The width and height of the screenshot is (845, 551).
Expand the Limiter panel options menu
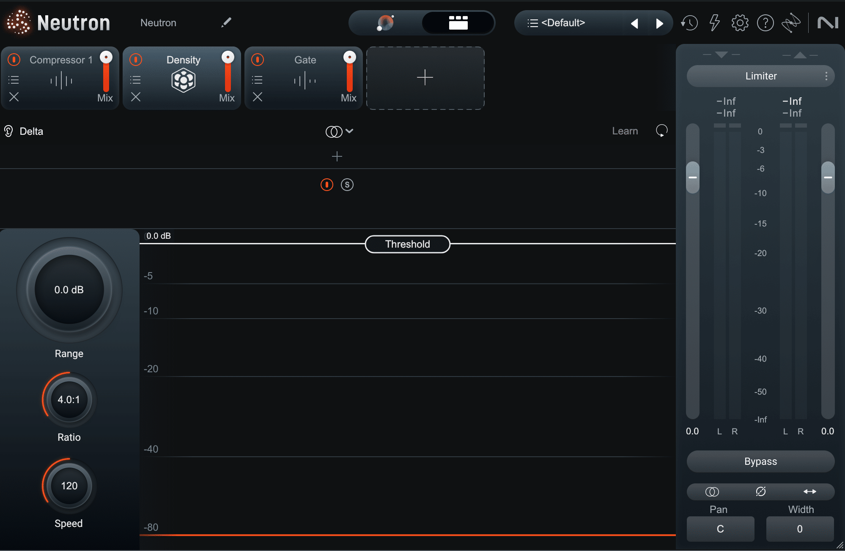[827, 76]
